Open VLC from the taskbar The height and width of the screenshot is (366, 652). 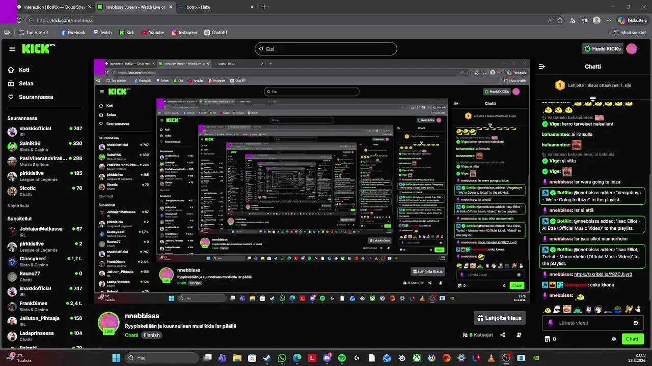pos(491,358)
